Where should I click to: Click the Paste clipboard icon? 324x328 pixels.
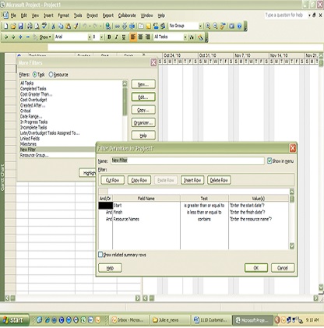point(69,26)
